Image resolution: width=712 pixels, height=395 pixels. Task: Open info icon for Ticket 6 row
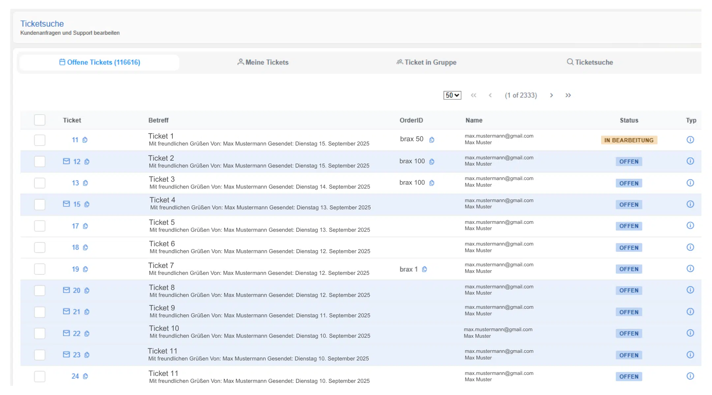[690, 248]
